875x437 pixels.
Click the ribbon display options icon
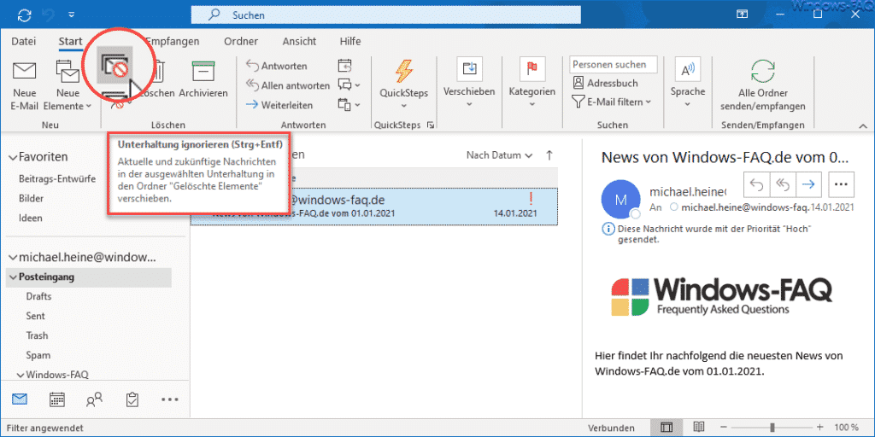(x=743, y=15)
